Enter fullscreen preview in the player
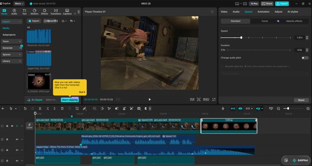Image resolution: width=312 pixels, height=166 pixels. (214, 99)
